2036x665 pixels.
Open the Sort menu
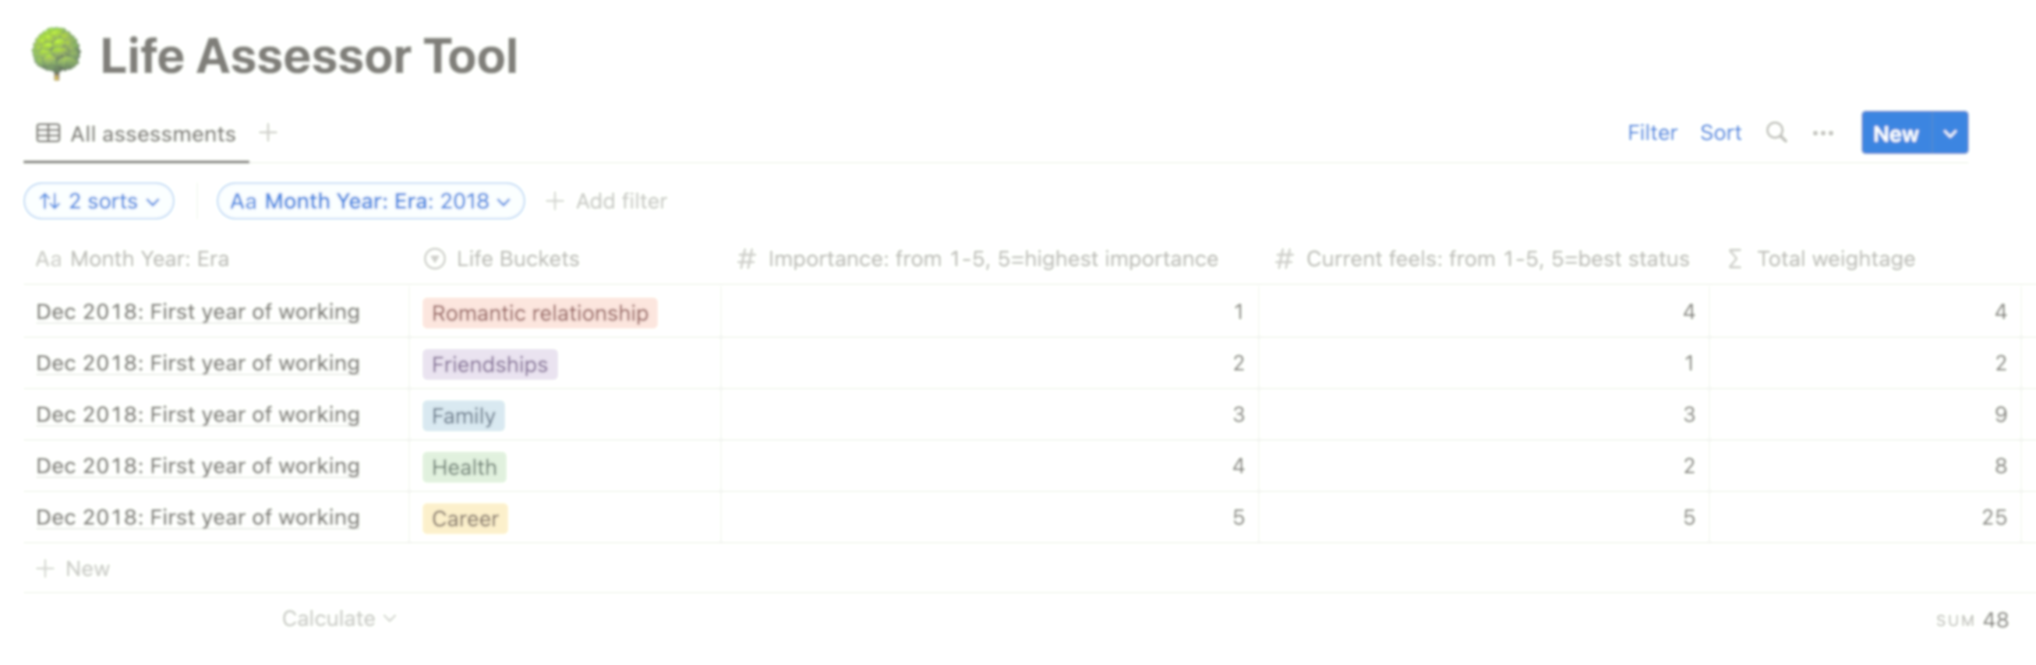(1720, 132)
